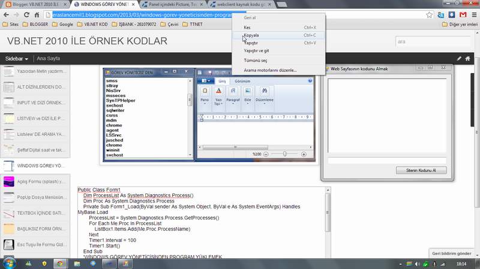
Task: Bookmark page with star icon
Action: 429,14
